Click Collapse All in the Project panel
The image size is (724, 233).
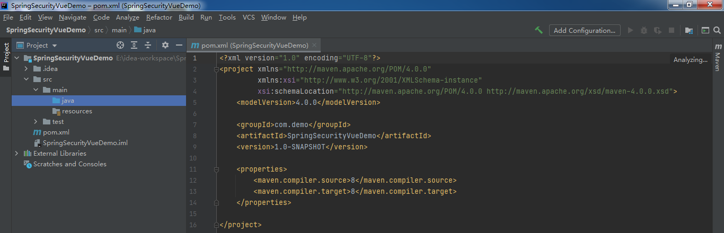[148, 45]
